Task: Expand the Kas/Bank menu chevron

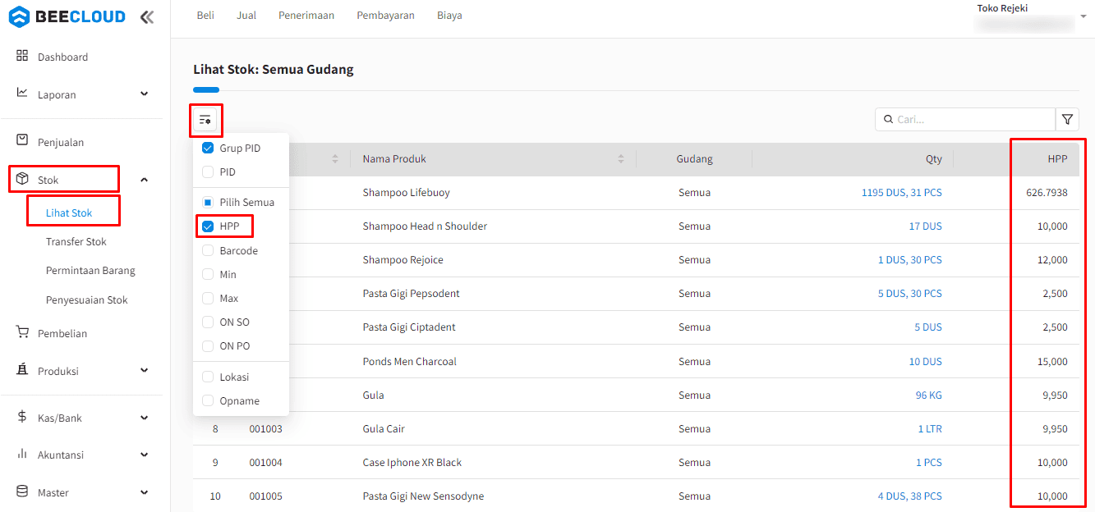Action: [145, 418]
